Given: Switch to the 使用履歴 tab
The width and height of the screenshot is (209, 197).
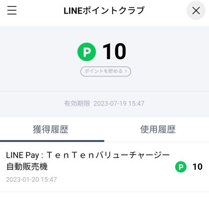Looking at the screenshot, I should (x=158, y=129).
